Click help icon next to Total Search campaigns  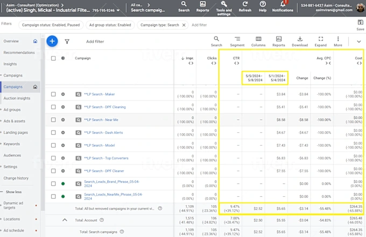click(122, 232)
